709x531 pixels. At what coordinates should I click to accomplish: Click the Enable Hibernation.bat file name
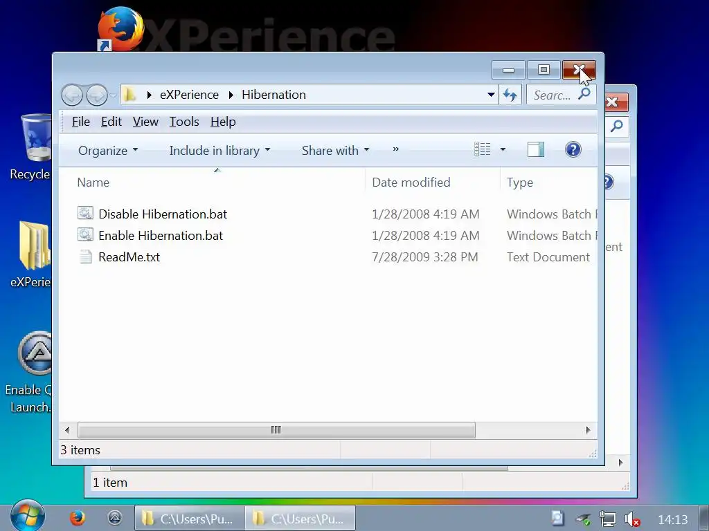[x=161, y=236]
